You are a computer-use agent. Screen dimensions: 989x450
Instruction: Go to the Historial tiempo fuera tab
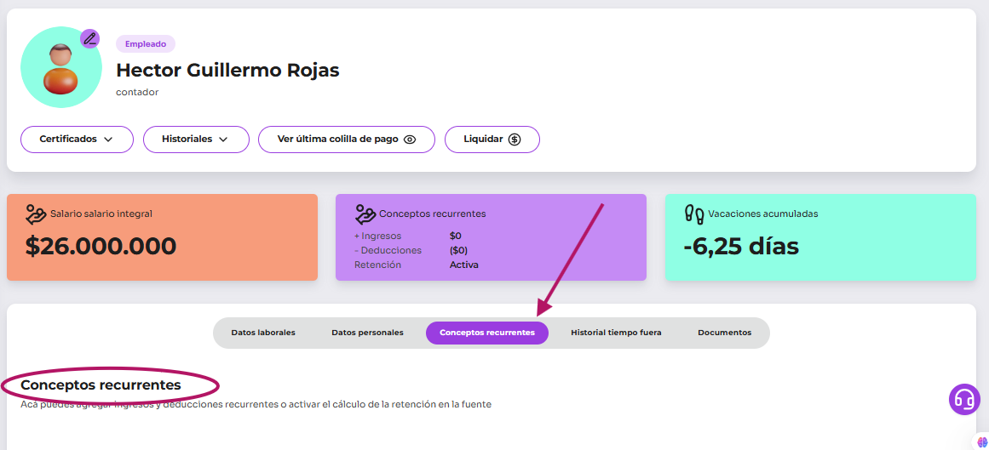[x=616, y=333]
